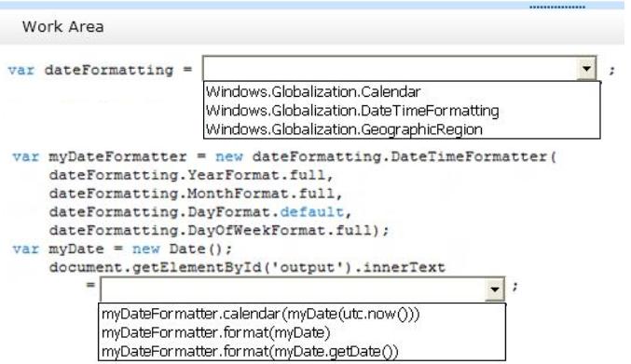The image size is (631, 364).
Task: Click the dotted grip at top right
Action: pos(557,7)
